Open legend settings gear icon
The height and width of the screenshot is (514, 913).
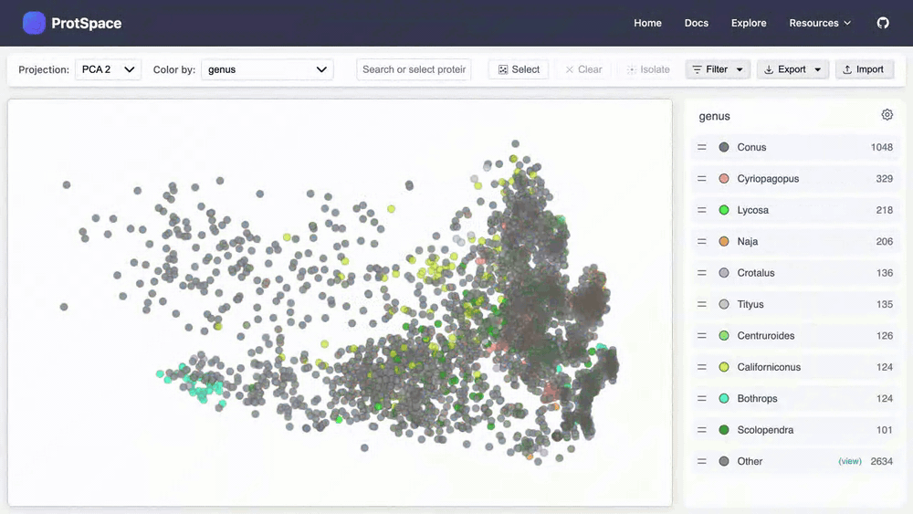(x=887, y=115)
